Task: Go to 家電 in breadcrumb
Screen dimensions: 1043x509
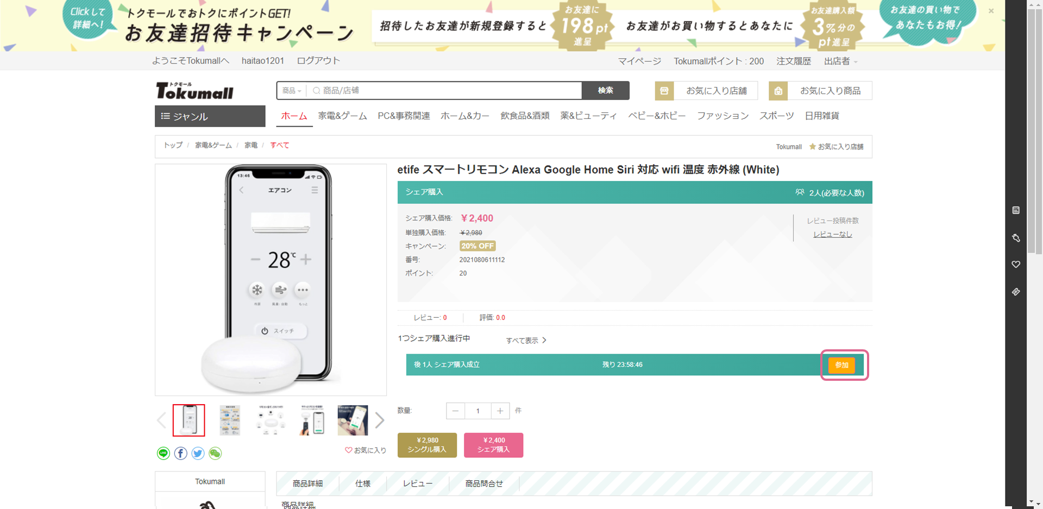Action: pyautogui.click(x=251, y=145)
